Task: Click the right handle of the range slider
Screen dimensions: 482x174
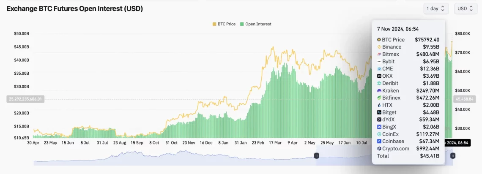Action: [453, 156]
